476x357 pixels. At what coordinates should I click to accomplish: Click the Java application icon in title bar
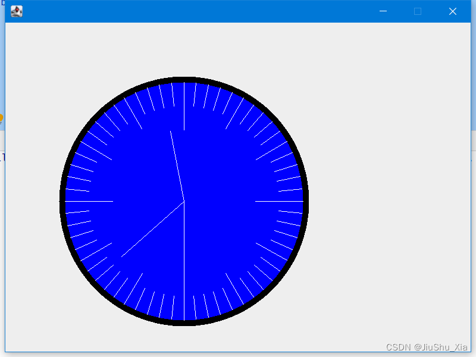tap(17, 11)
